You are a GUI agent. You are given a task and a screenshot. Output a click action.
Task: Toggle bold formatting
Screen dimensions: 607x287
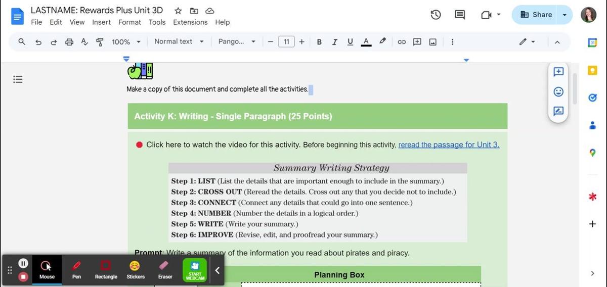(319, 42)
